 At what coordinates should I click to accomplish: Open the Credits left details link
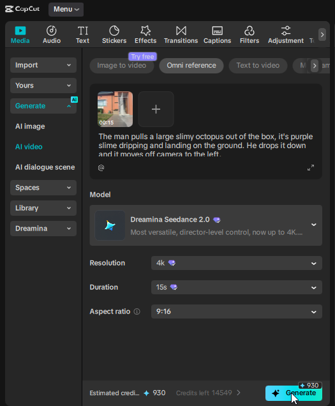pyautogui.click(x=208, y=393)
